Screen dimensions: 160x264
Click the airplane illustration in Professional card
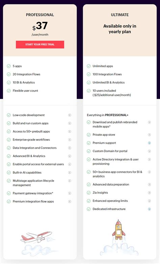point(36,237)
